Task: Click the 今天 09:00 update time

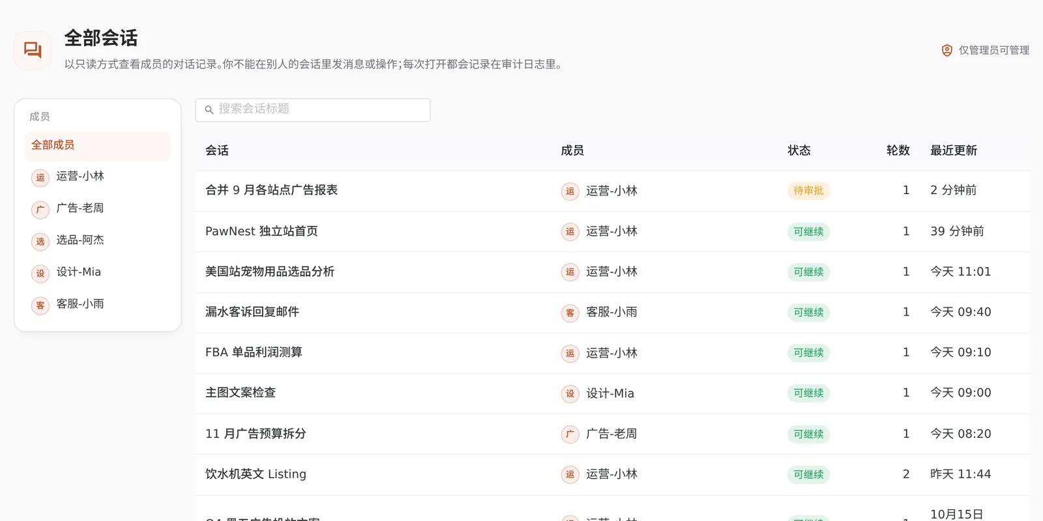Action: pos(961,393)
